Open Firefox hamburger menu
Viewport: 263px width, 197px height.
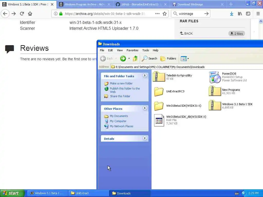[x=258, y=14]
